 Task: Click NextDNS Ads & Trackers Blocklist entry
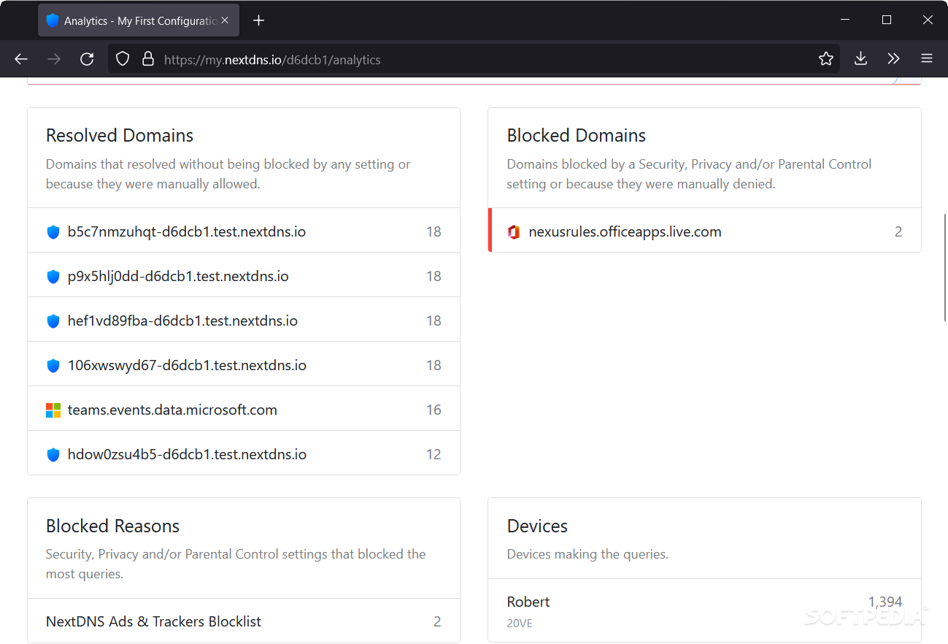pyautogui.click(x=154, y=621)
